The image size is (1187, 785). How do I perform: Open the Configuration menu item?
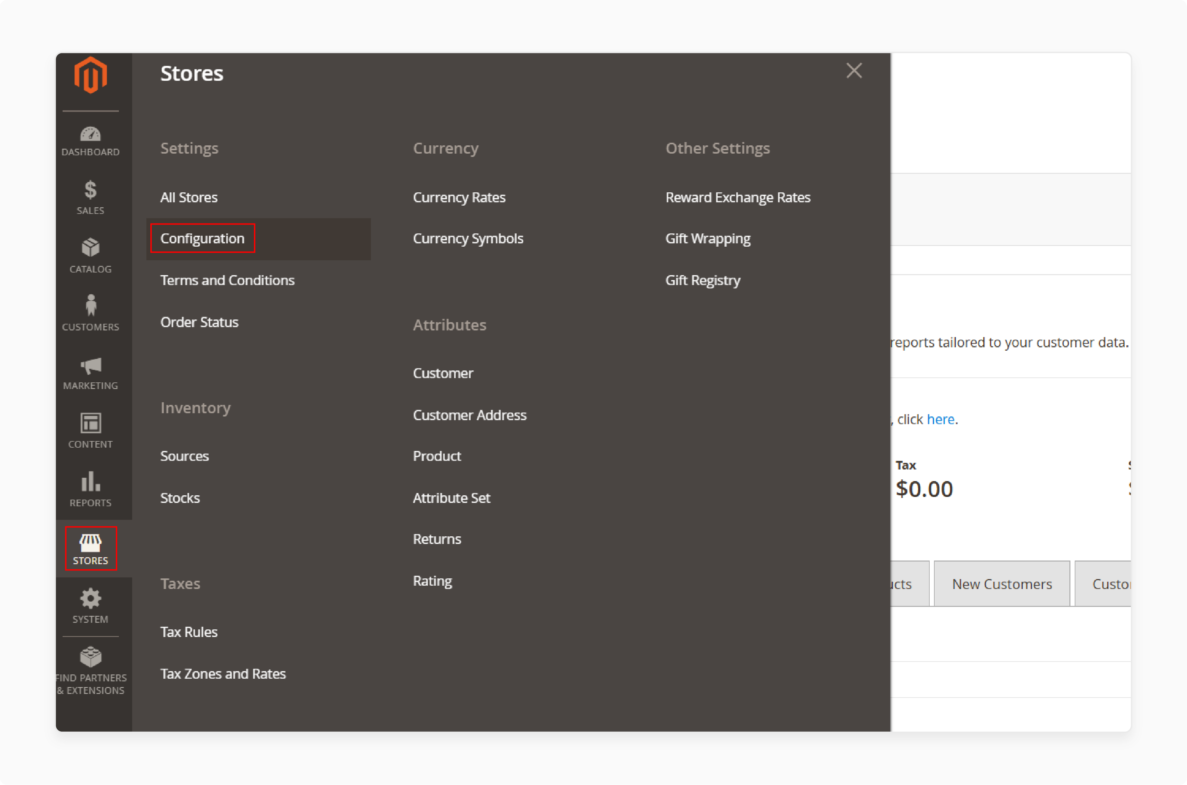tap(202, 238)
